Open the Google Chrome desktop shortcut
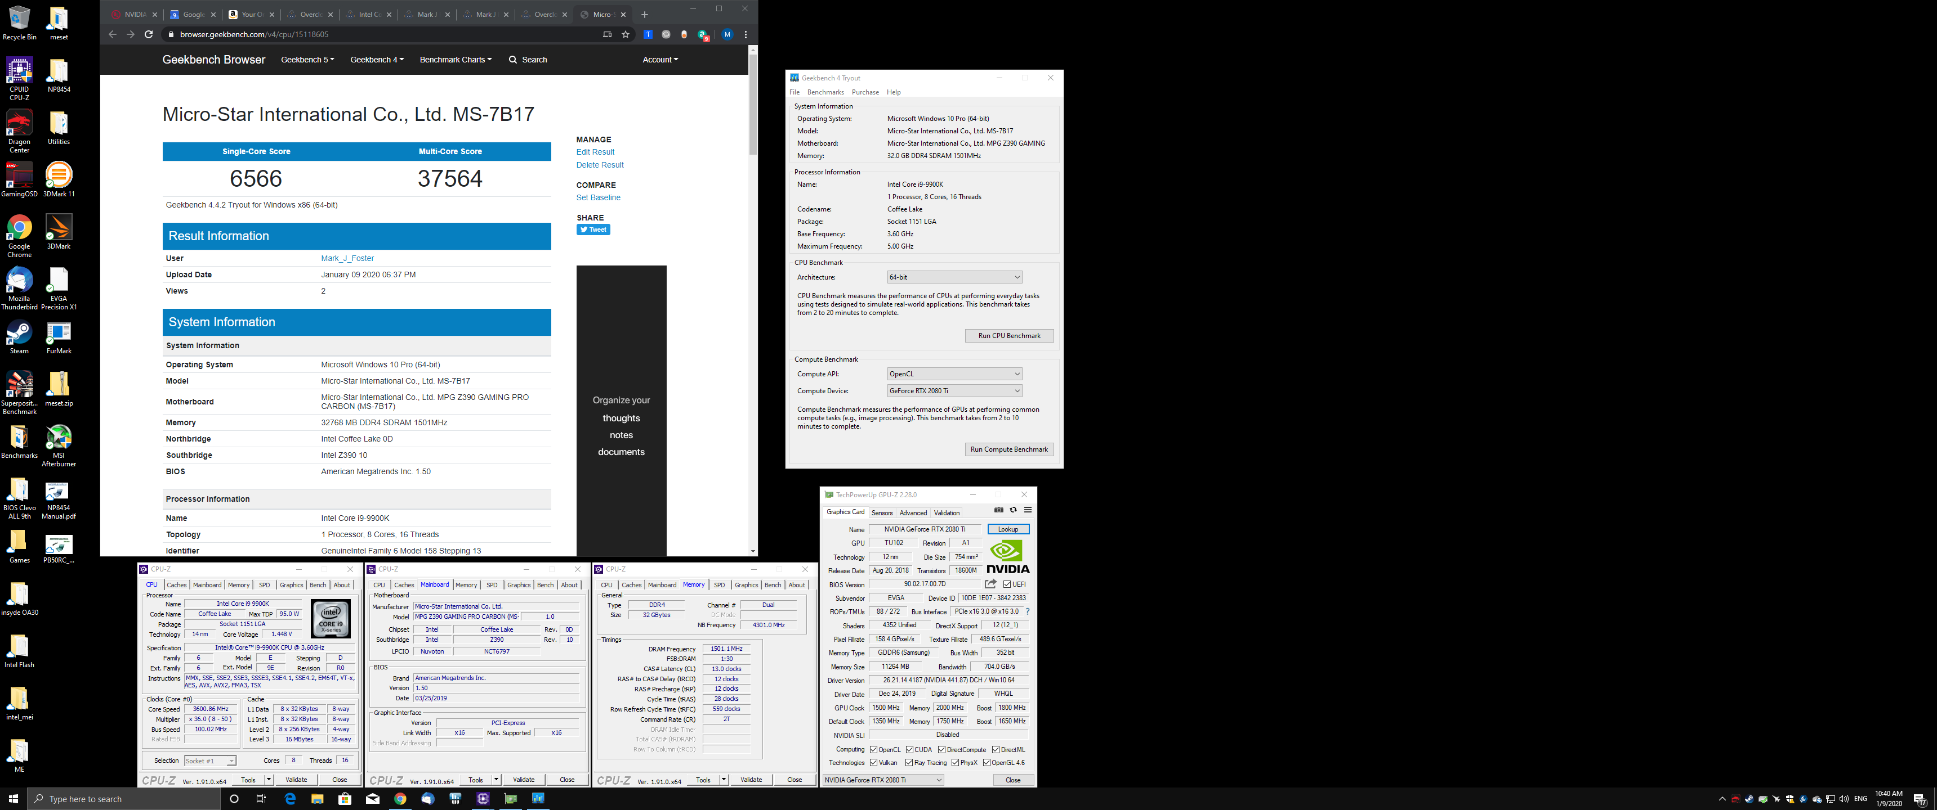This screenshot has height=810, width=1937. [19, 236]
